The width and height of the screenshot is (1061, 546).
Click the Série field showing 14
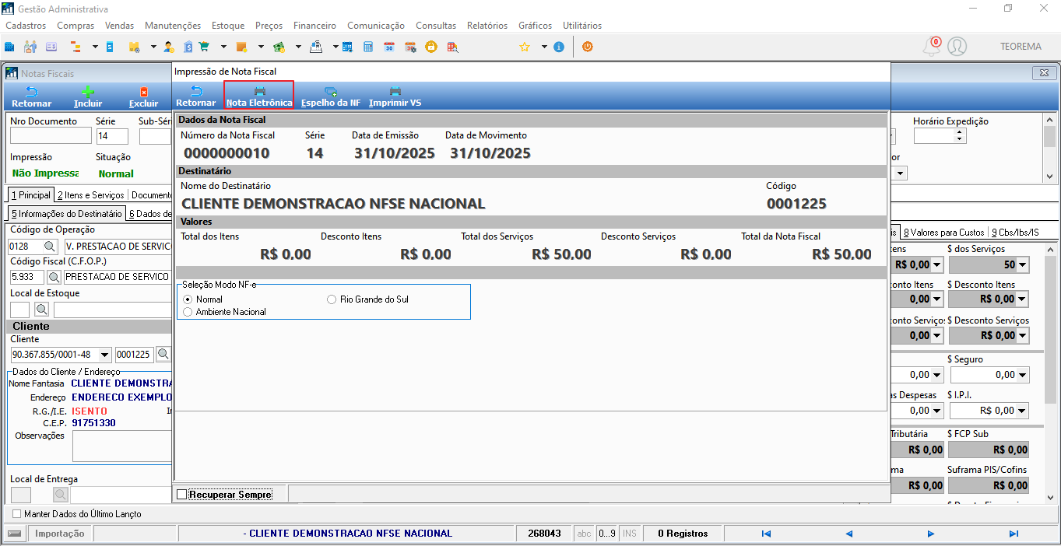[x=112, y=137]
